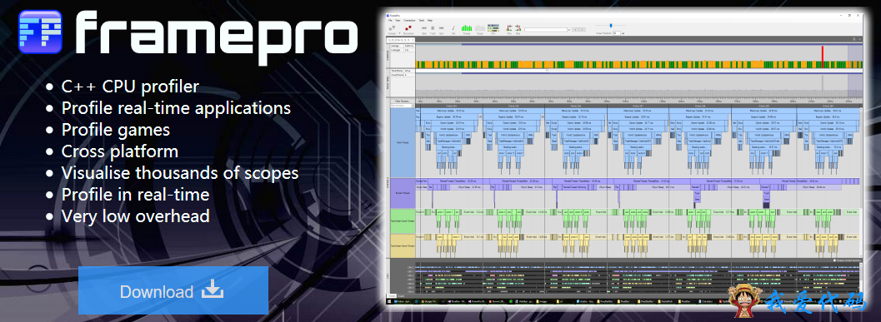Click the blue Download button
The height and width of the screenshot is (322, 881).
coord(173,290)
